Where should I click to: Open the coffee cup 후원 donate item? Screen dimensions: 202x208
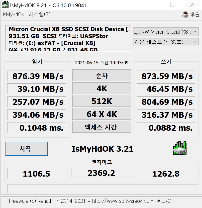coord(191,14)
